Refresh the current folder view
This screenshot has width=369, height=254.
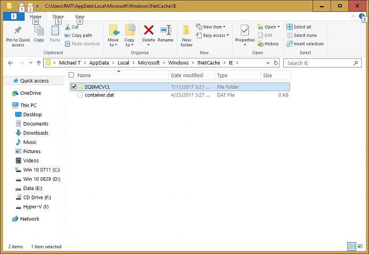click(x=276, y=63)
